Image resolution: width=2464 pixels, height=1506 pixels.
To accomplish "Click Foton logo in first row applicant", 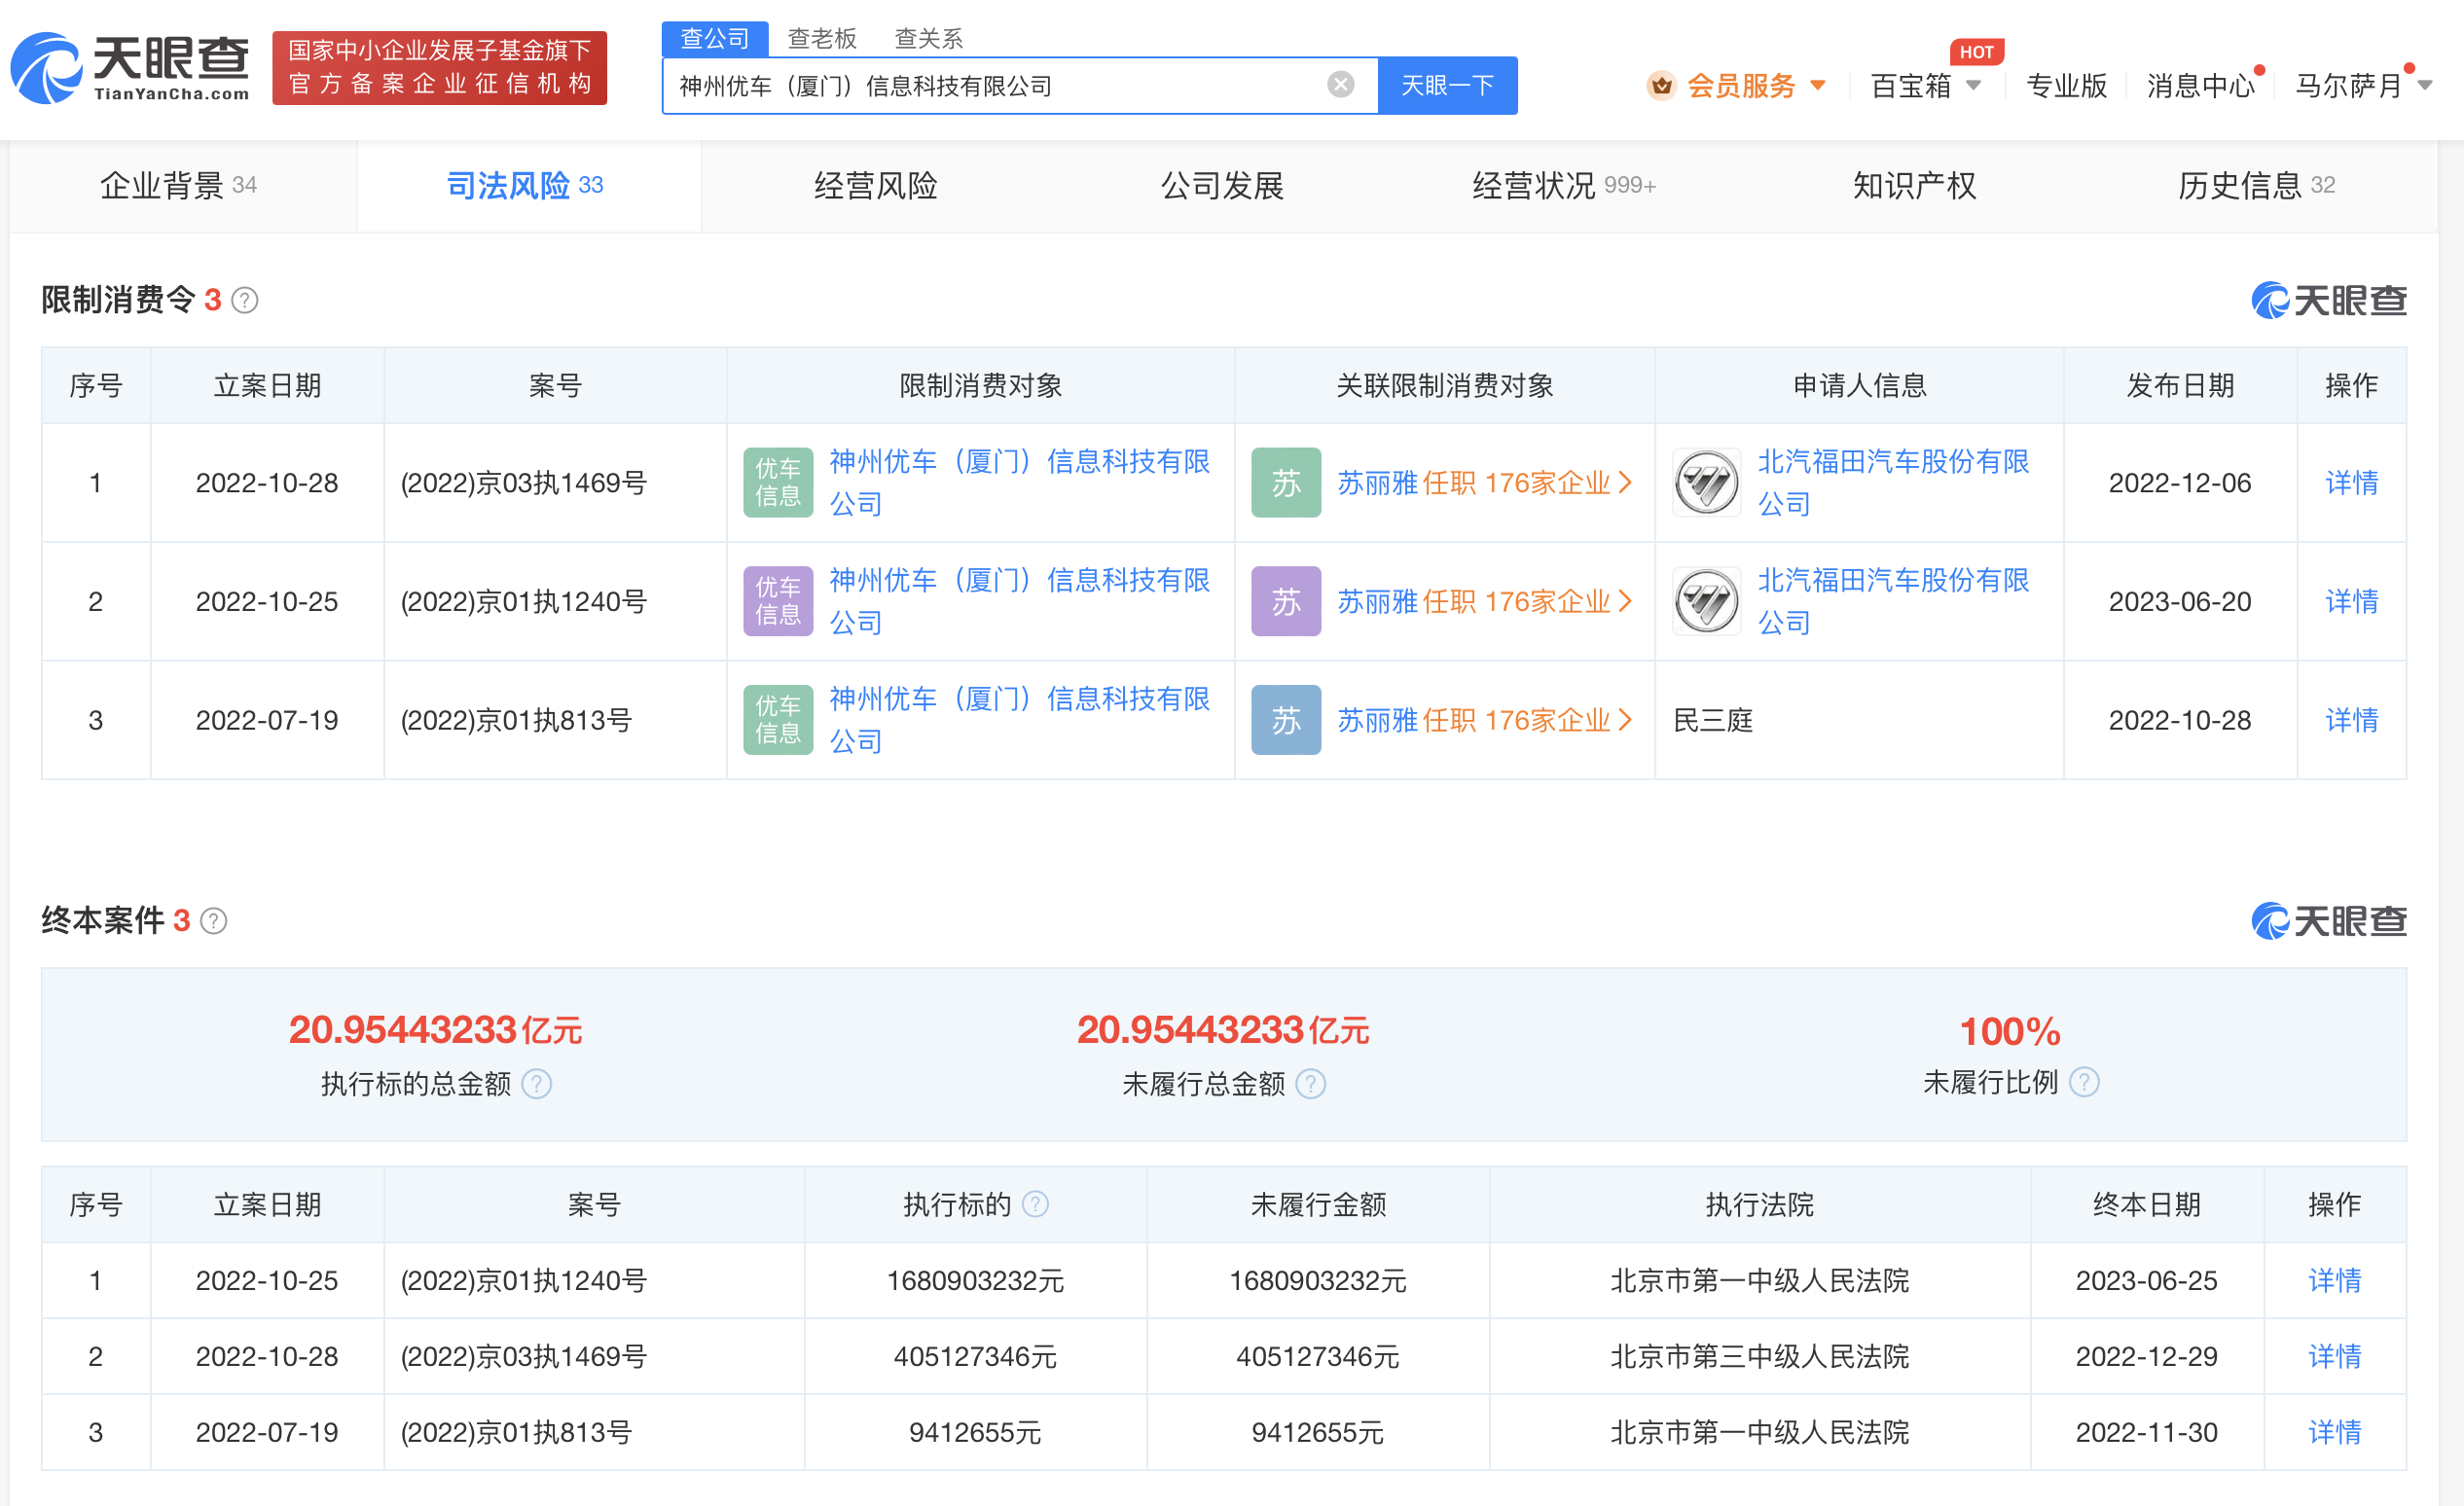I will (1706, 483).
